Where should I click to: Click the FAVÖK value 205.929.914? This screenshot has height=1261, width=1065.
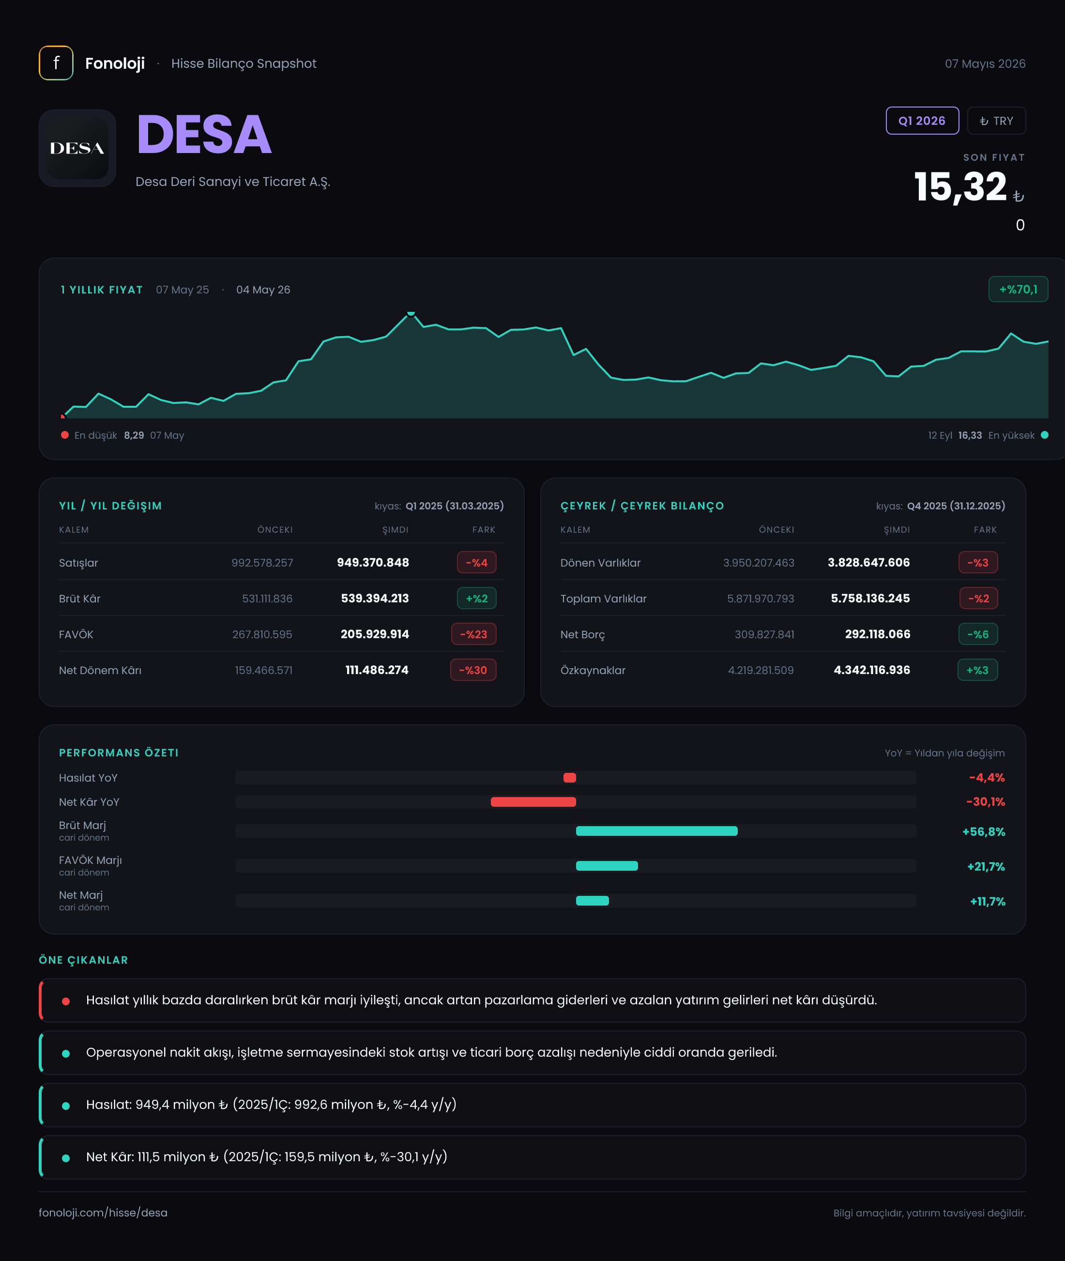point(374,634)
